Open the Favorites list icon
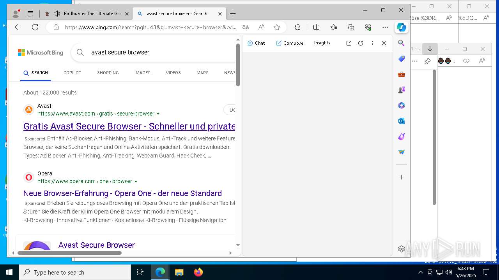Viewport: 499px width, 280px height. coord(334,27)
